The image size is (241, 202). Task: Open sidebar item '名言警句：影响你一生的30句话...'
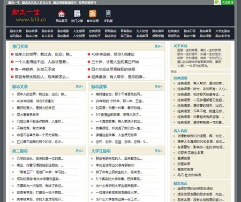[x=201, y=147]
